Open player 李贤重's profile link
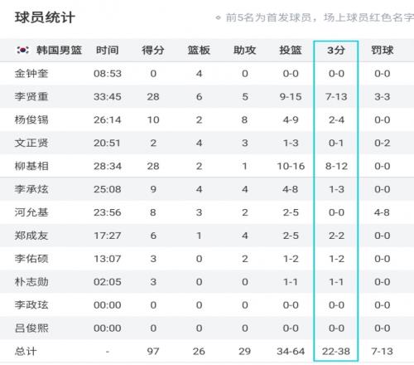Screen dimensions: 414x365 tap(31, 97)
